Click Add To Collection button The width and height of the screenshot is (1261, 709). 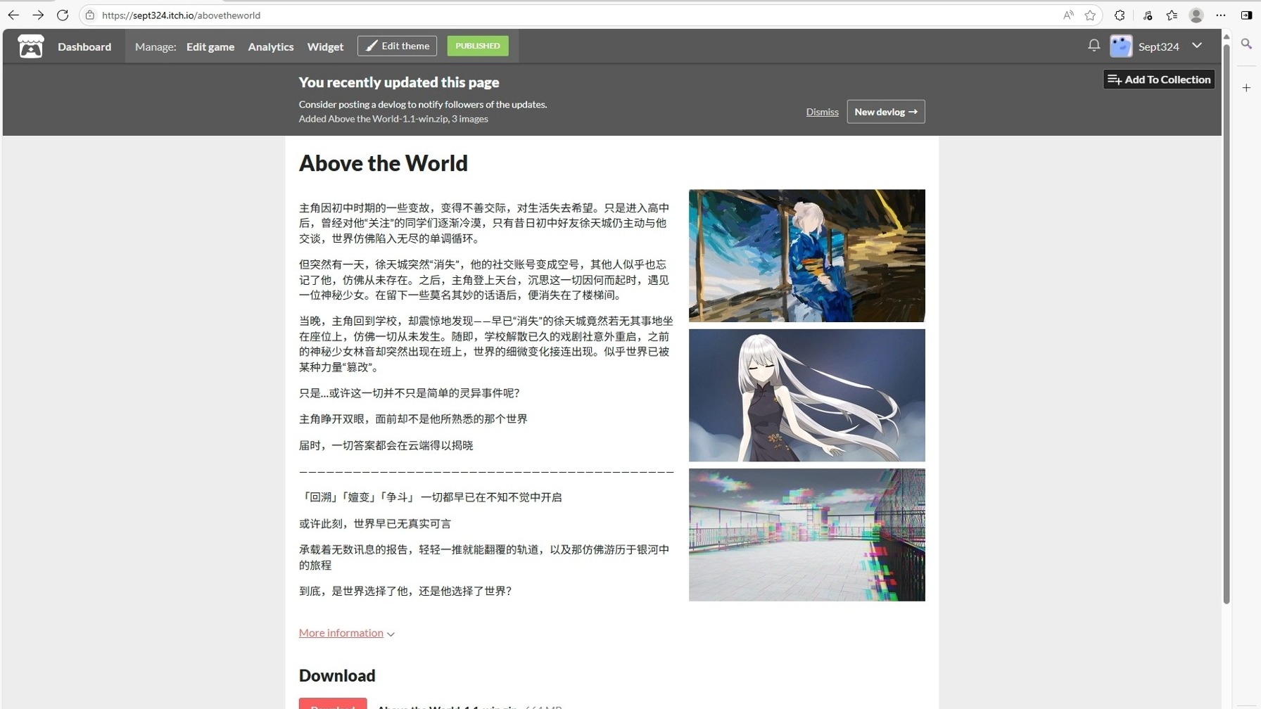tap(1159, 79)
